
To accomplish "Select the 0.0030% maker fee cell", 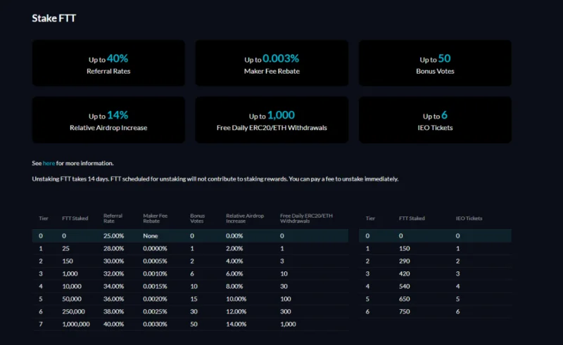I will [x=155, y=324].
